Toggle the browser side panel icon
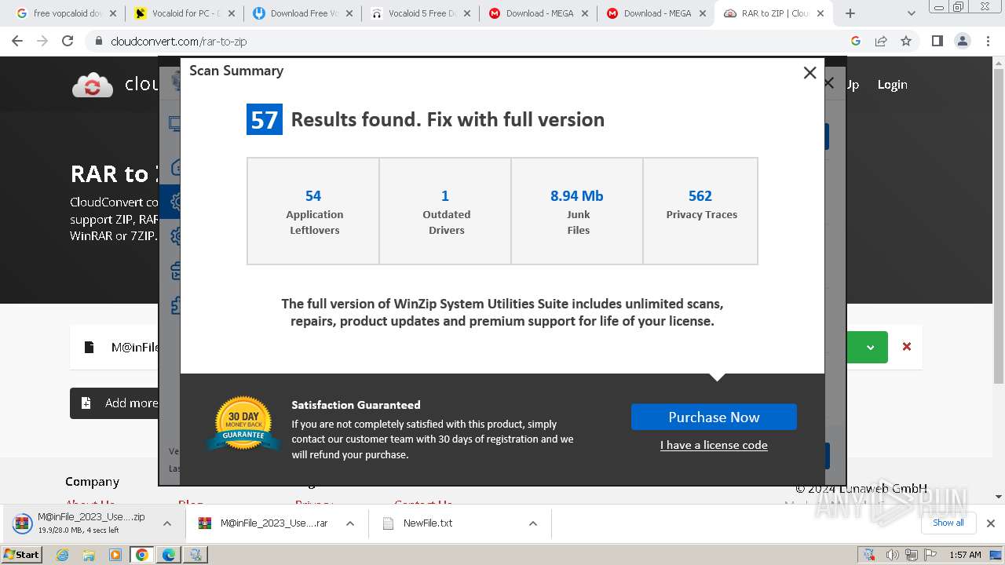 pyautogui.click(x=937, y=41)
